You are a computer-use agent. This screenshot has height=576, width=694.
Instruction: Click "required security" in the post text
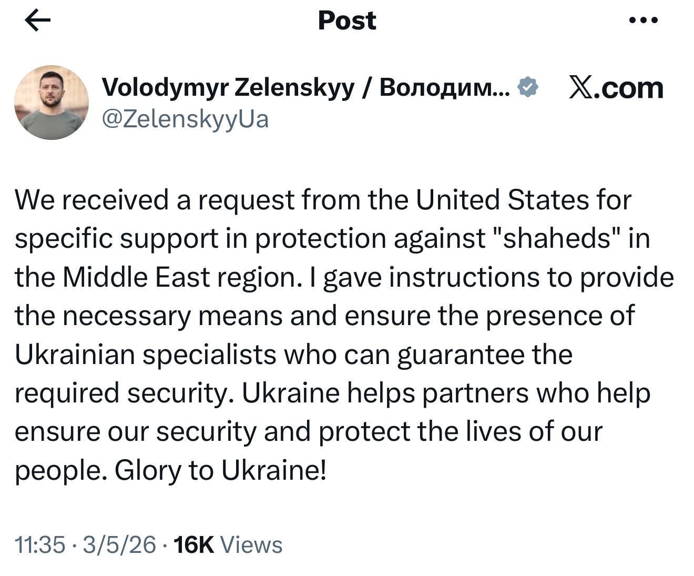[x=124, y=393]
